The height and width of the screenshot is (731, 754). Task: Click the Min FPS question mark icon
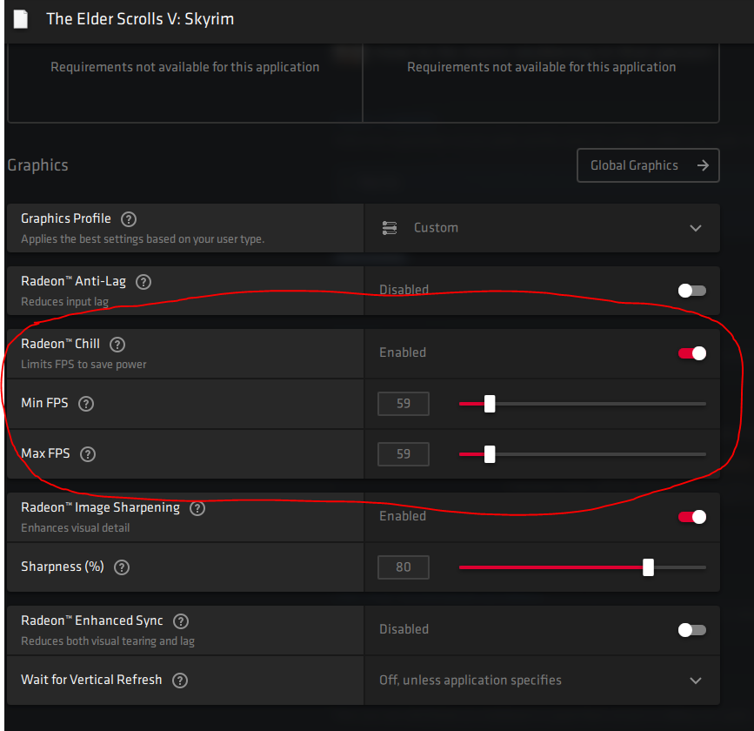tap(85, 404)
